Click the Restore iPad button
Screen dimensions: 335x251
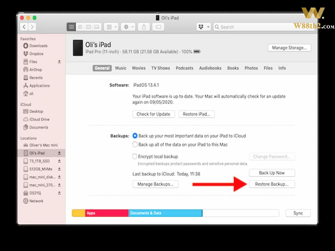point(196,114)
